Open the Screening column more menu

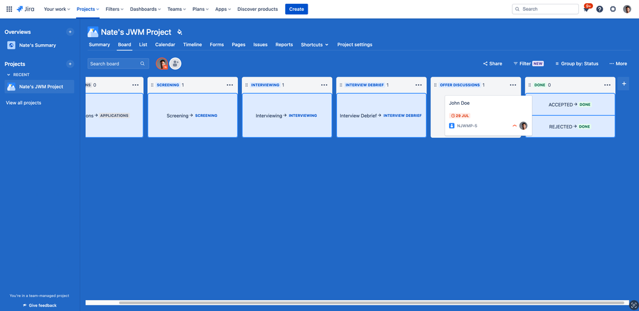[x=230, y=85]
